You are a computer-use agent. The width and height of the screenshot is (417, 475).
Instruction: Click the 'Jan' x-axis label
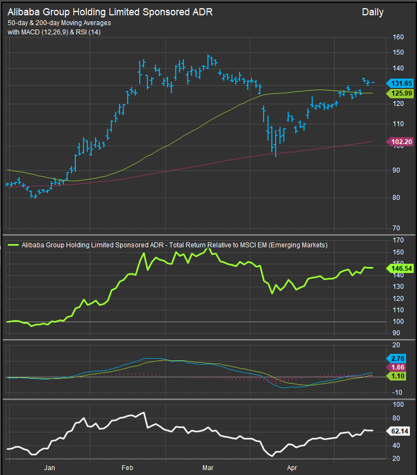pos(49,468)
